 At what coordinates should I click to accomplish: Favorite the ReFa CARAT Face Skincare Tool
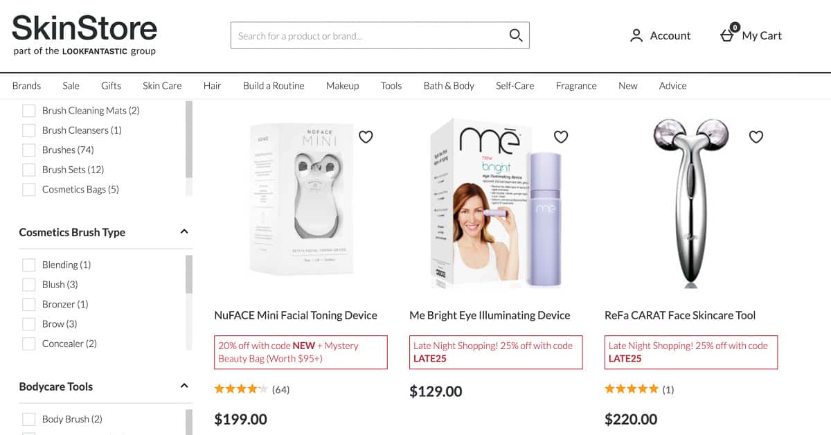tap(755, 137)
